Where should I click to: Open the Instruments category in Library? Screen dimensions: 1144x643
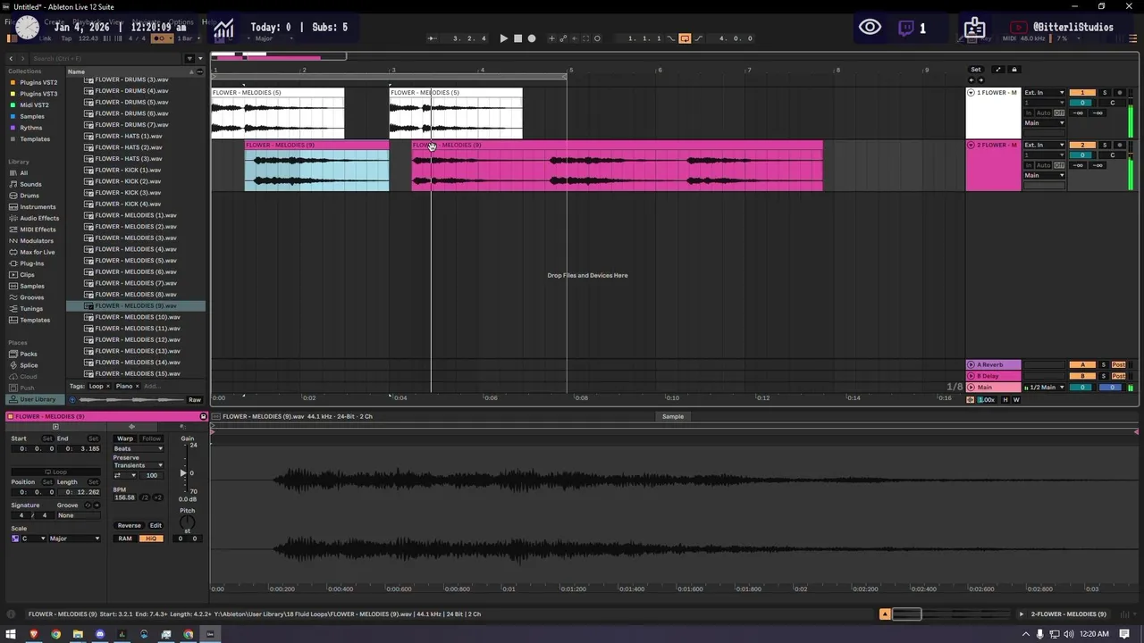(38, 206)
